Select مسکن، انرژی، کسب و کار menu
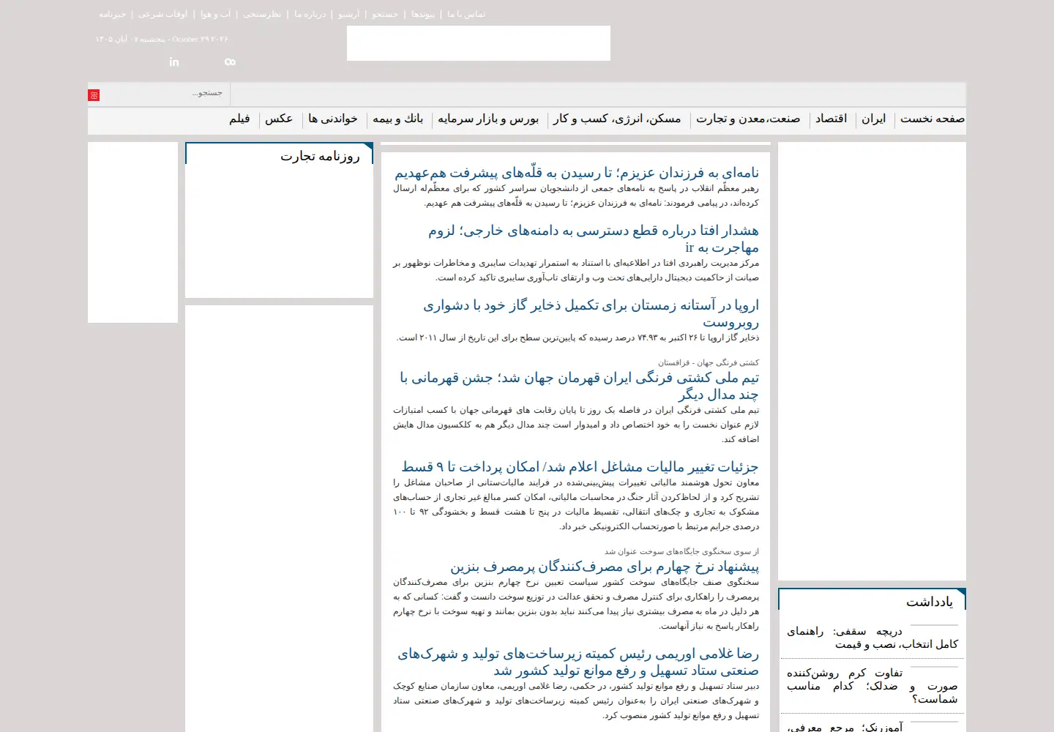The width and height of the screenshot is (1054, 732). 617,119
